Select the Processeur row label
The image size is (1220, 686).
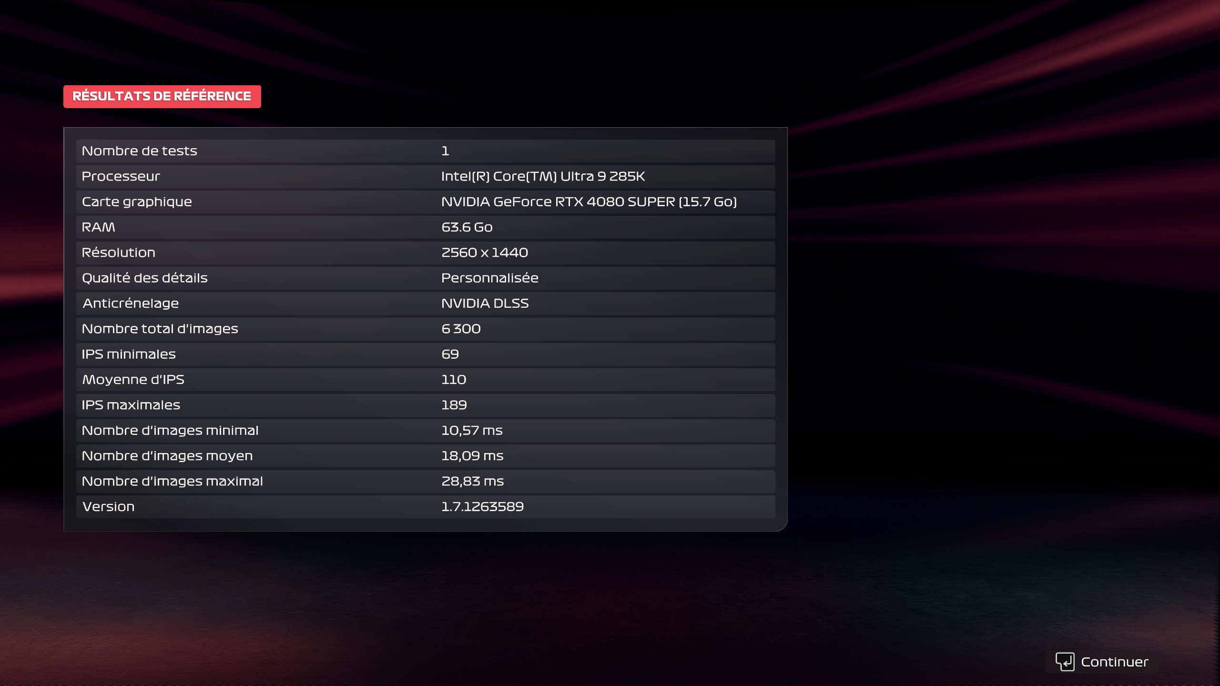point(121,176)
